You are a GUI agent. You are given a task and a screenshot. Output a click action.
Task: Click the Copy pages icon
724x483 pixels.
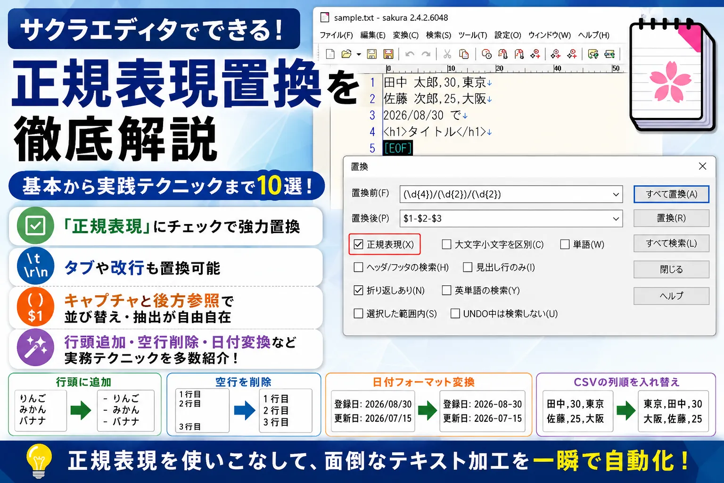[x=464, y=54]
